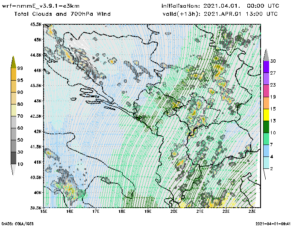The width and height of the screenshot is (299, 226).
Task: Click the 23E longitude label
Action: tap(252, 212)
